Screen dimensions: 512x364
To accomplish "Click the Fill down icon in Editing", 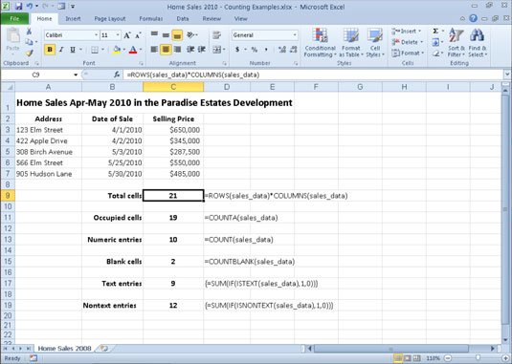I will pos(435,42).
